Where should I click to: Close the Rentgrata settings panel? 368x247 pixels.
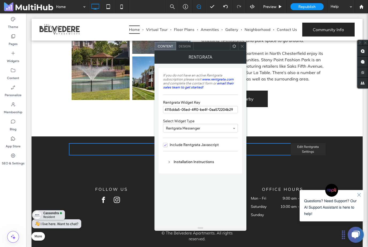pos(242,46)
